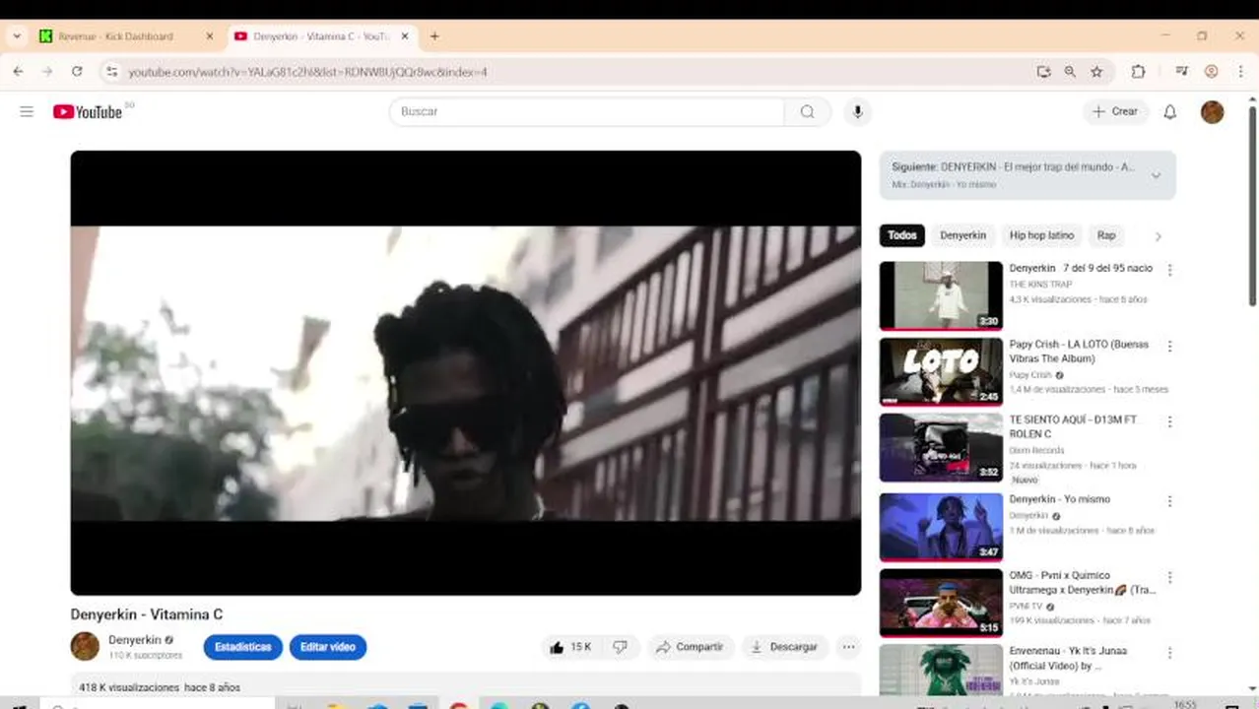Viewport: 1259px width, 709px height.
Task: Like the video with thumbs up
Action: (x=570, y=647)
